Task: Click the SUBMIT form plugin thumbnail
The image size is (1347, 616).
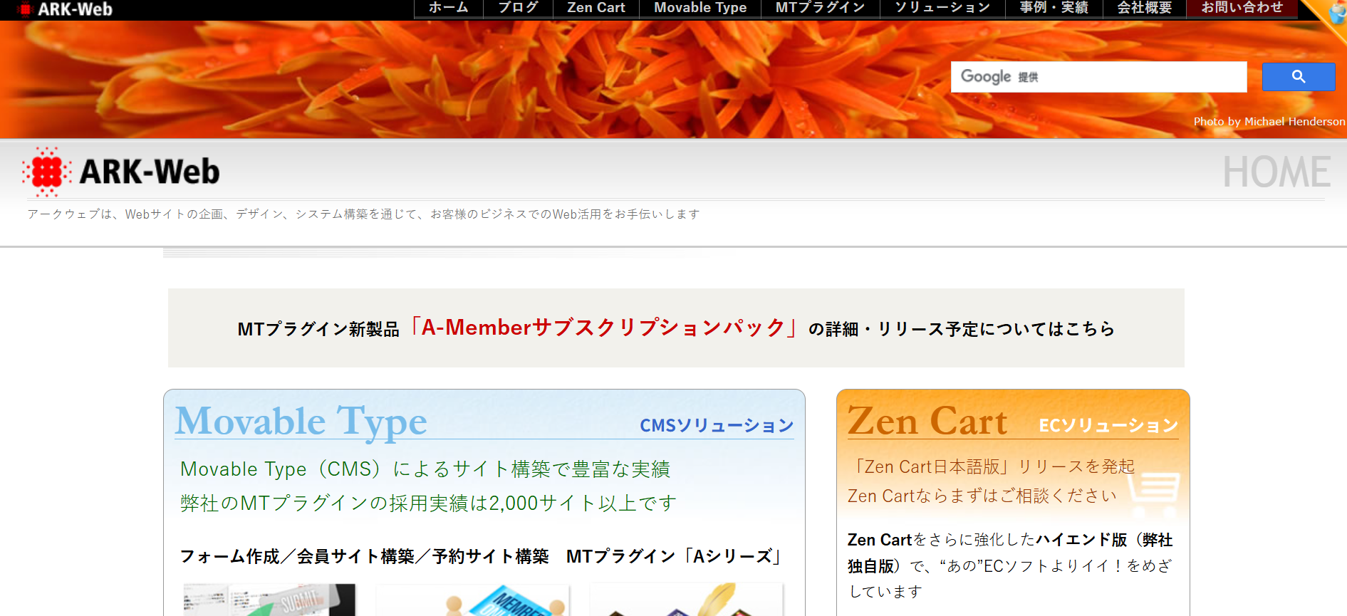Action: 269,600
